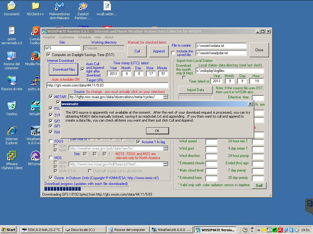Open the Windows Start menu
Image resolution: width=313 pixels, height=234 pixels.
8,230
